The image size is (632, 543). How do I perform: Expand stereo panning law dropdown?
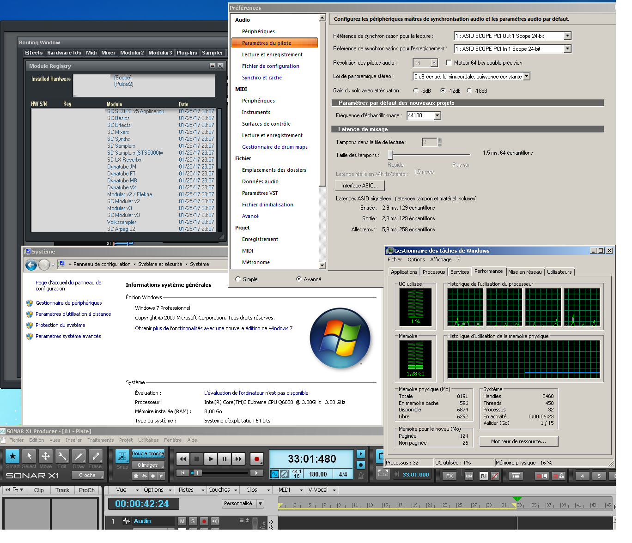coord(526,77)
